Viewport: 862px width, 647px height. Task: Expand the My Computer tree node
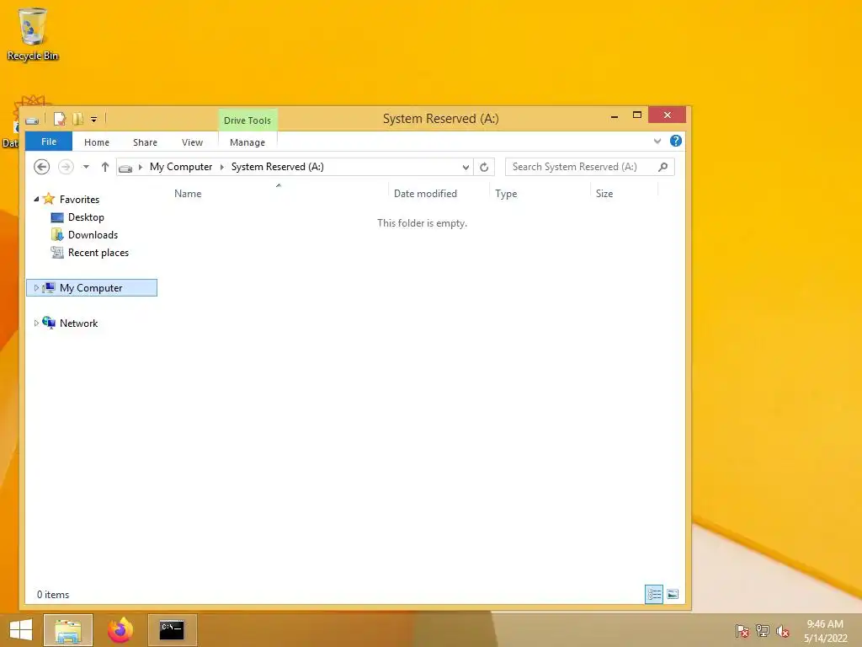(x=36, y=288)
